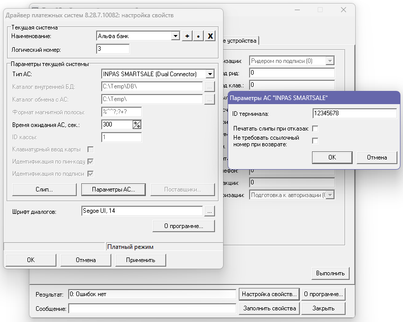Open Ридером по подписи dropdown in back window

[330, 61]
